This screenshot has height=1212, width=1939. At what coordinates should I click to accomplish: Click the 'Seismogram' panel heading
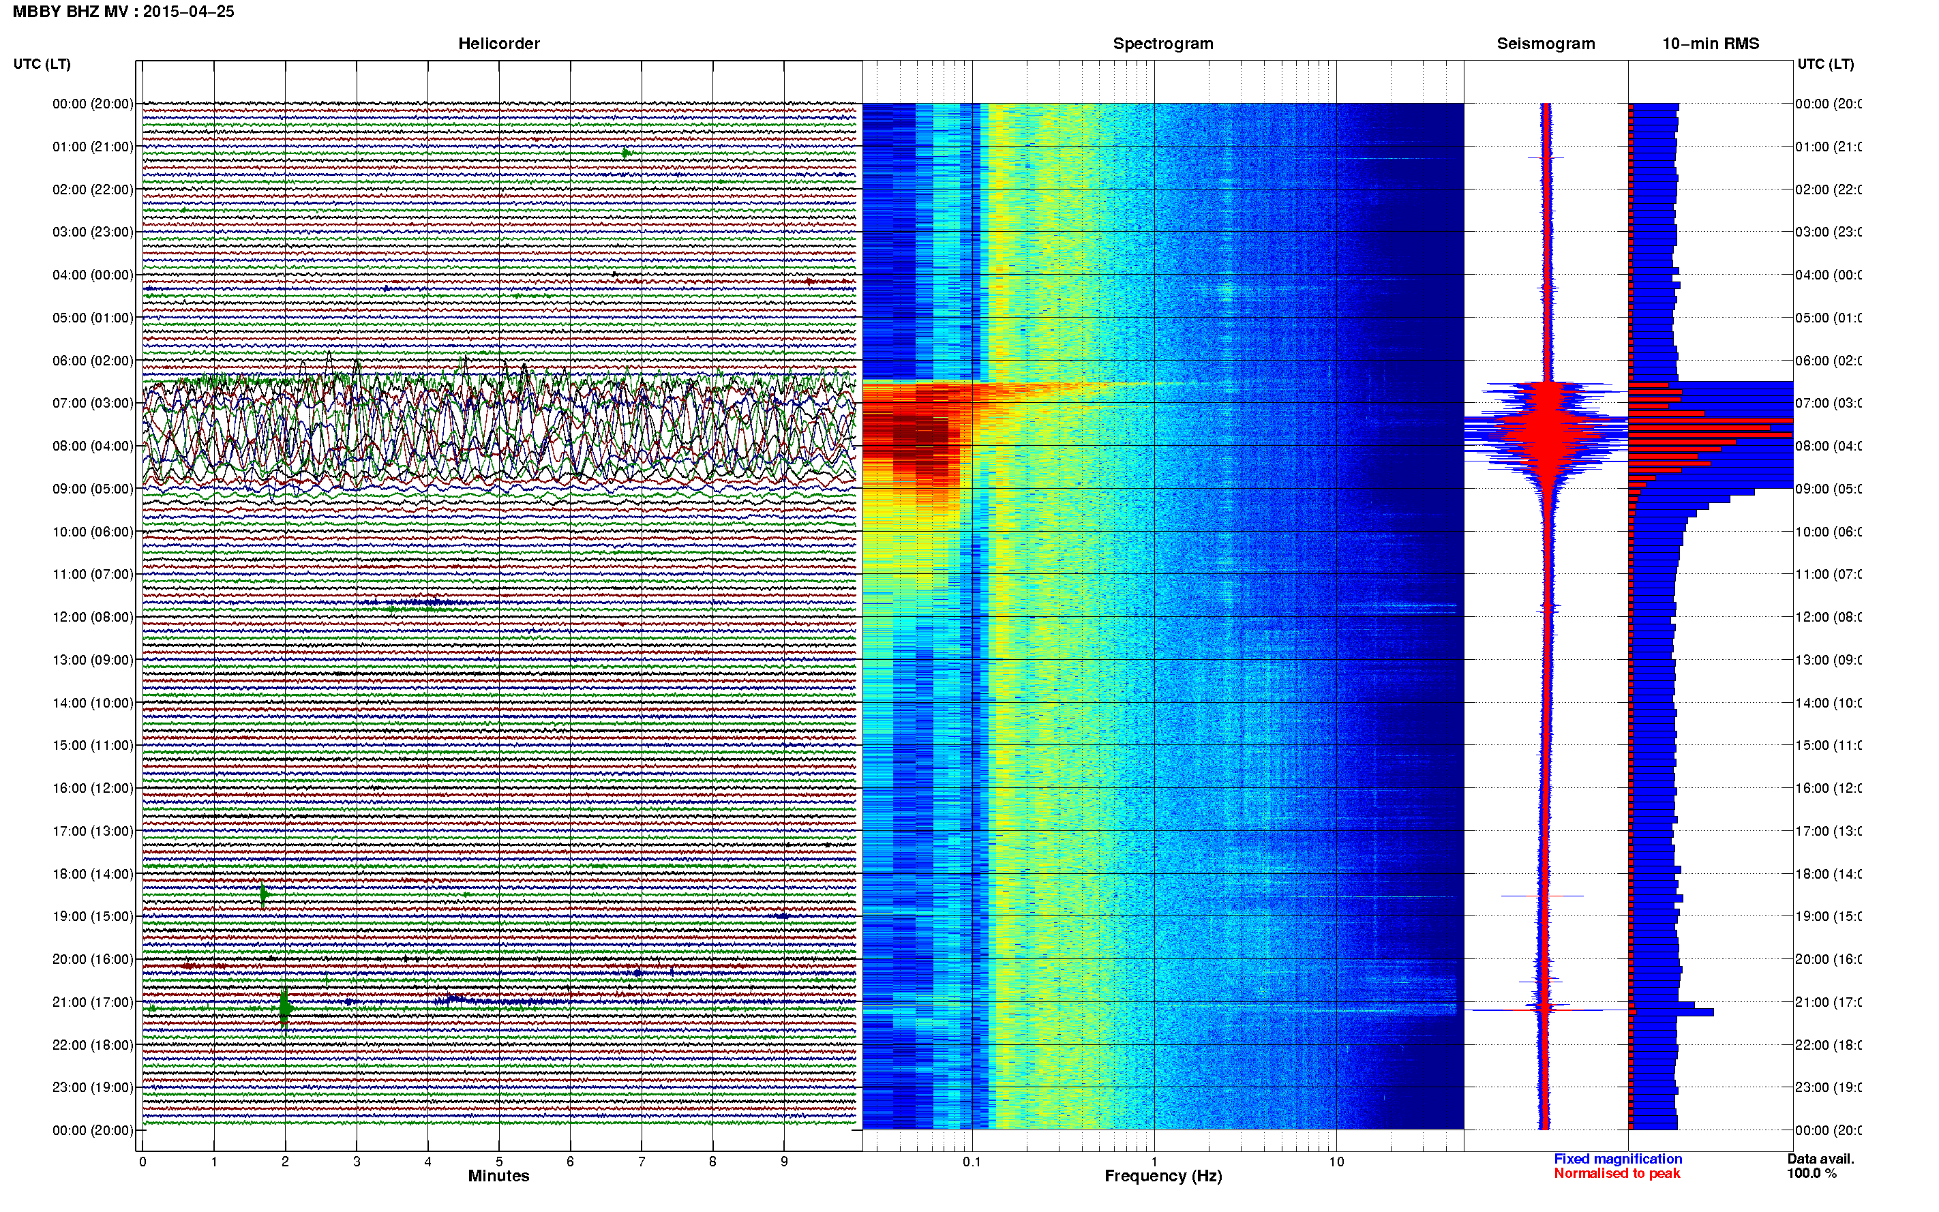point(1546,44)
